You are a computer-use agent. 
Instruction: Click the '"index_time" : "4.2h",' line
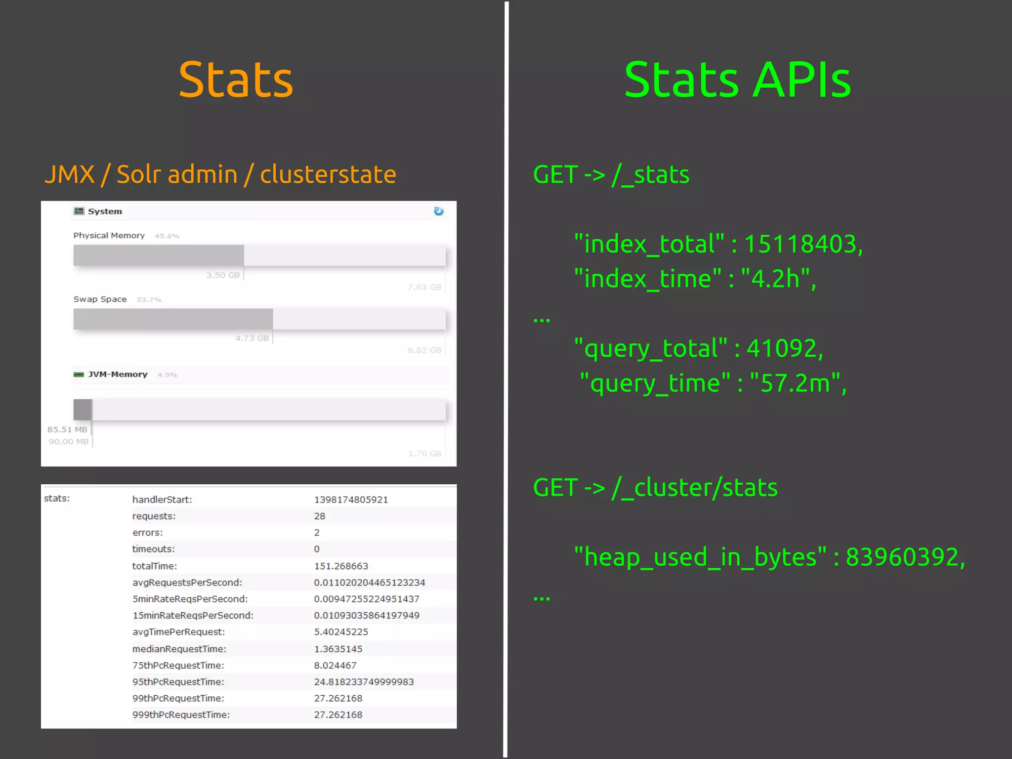(695, 279)
